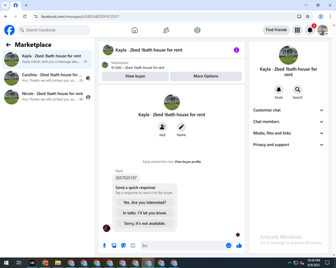The image size is (336, 268).
Task: Go back using the Marketplace back arrow
Action: [9, 45]
